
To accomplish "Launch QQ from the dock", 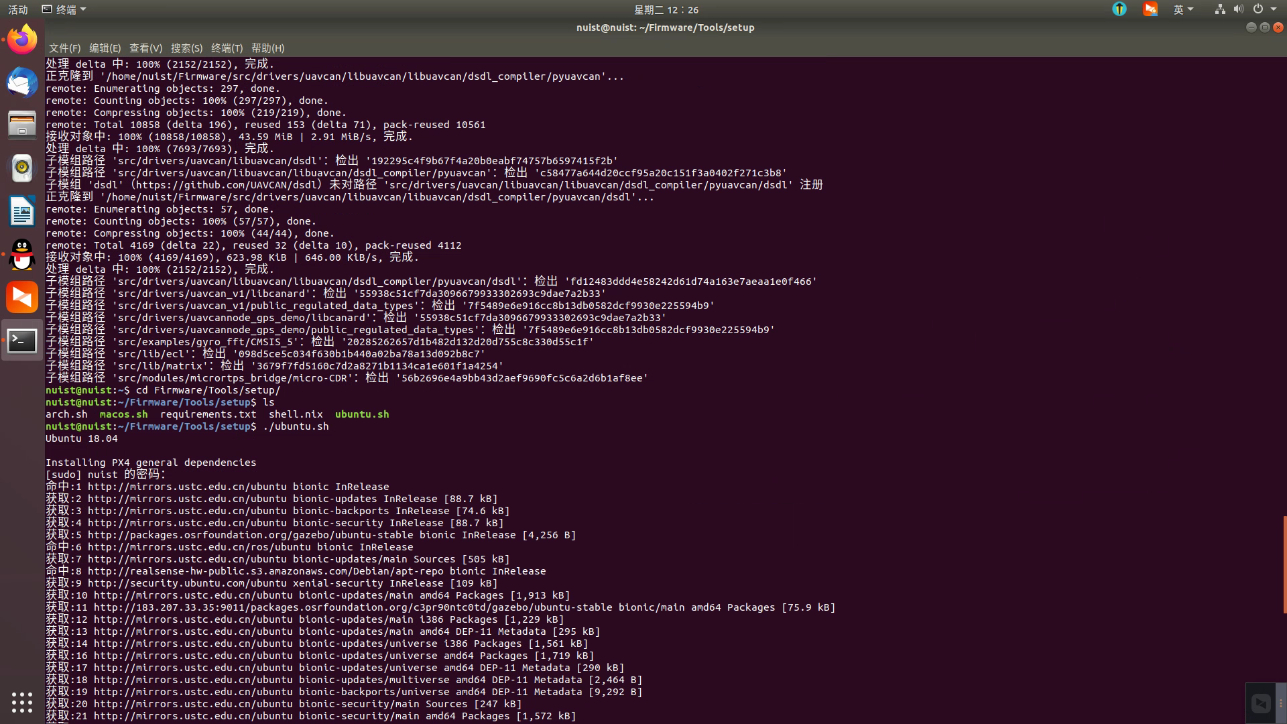I will click(x=21, y=255).
